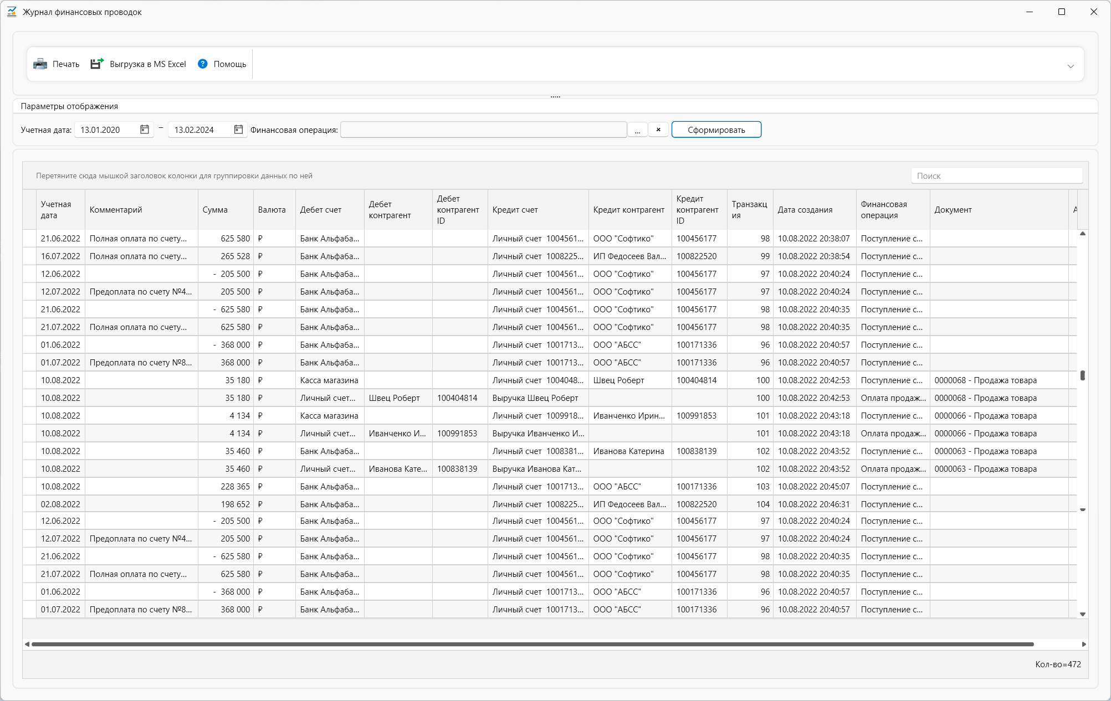Viewport: 1111px width, 701px height.
Task: Click the Кредит контрагент ID column header
Action: [x=699, y=210]
